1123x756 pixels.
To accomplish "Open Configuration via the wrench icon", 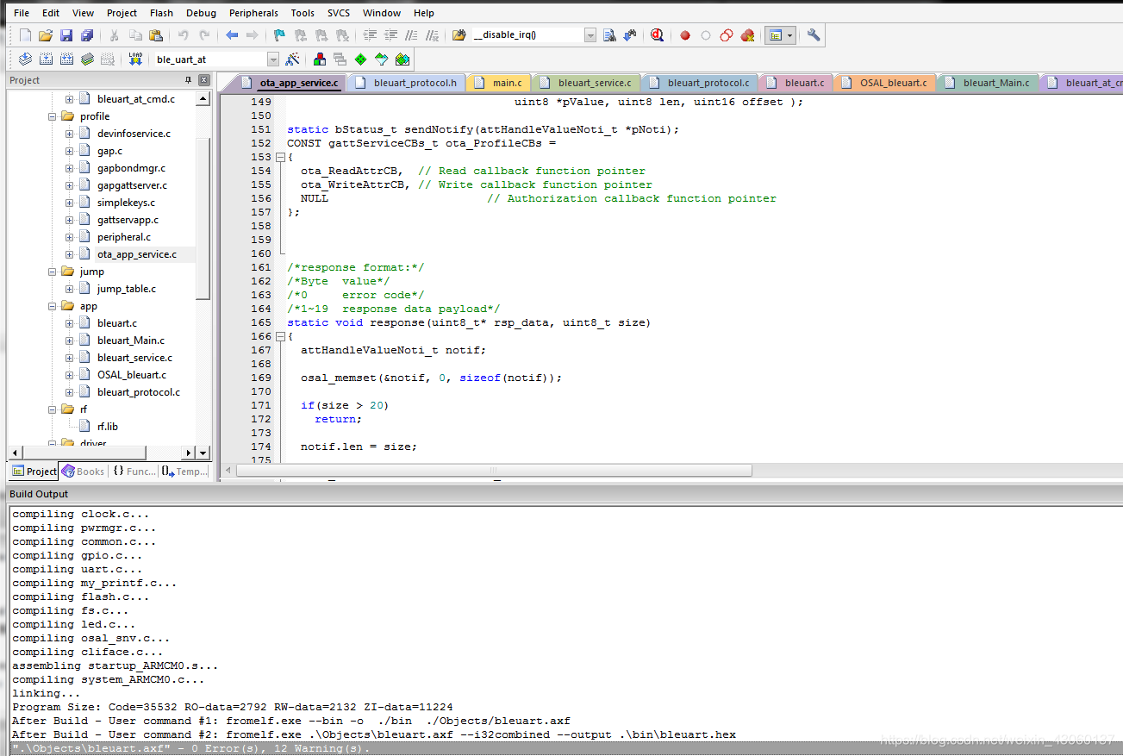I will pyautogui.click(x=814, y=35).
